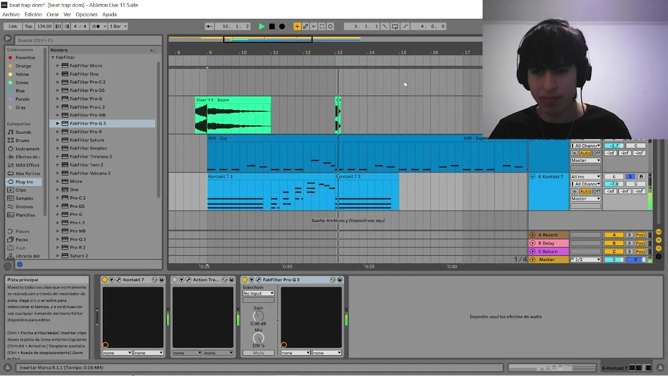The image size is (668, 376).
Task: Toggle the browser show/hide arrow icon
Action: coord(7,39)
